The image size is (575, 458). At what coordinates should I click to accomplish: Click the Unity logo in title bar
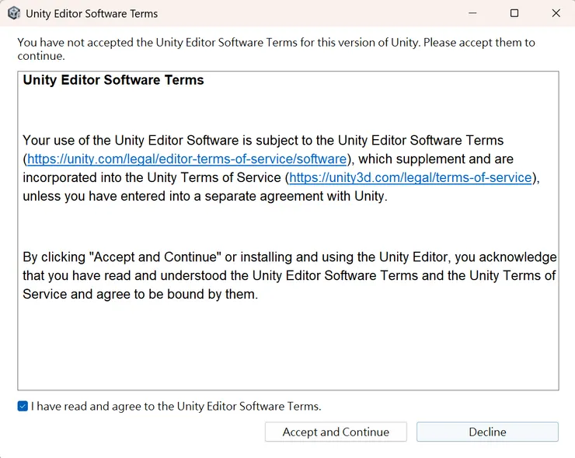(x=13, y=13)
